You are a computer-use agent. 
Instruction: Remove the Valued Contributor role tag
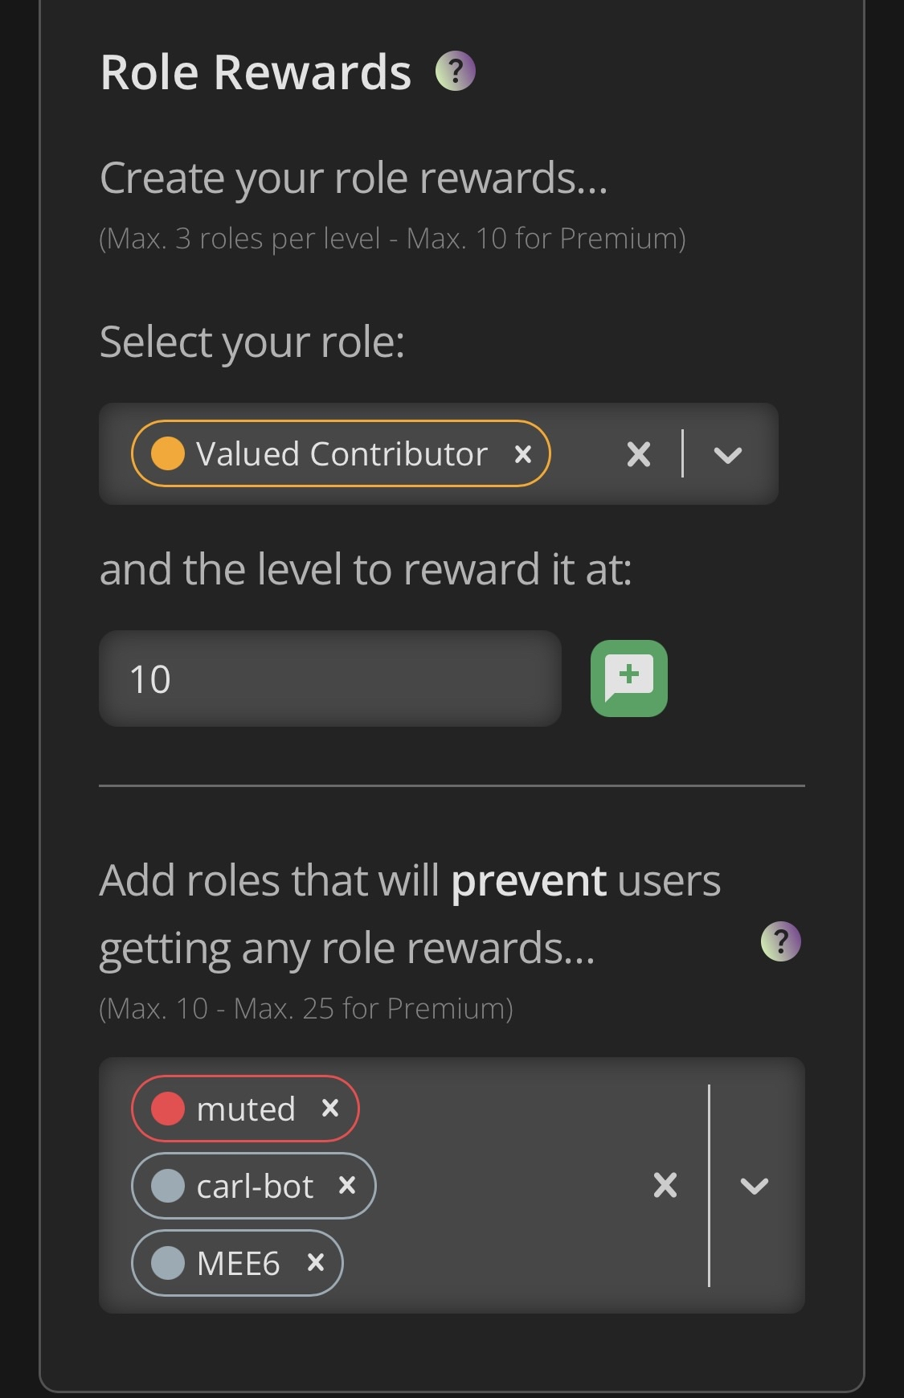(523, 454)
